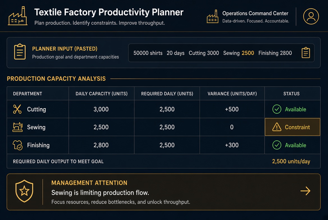Click the 20 days input entry
The image size is (328, 220).
[176, 53]
